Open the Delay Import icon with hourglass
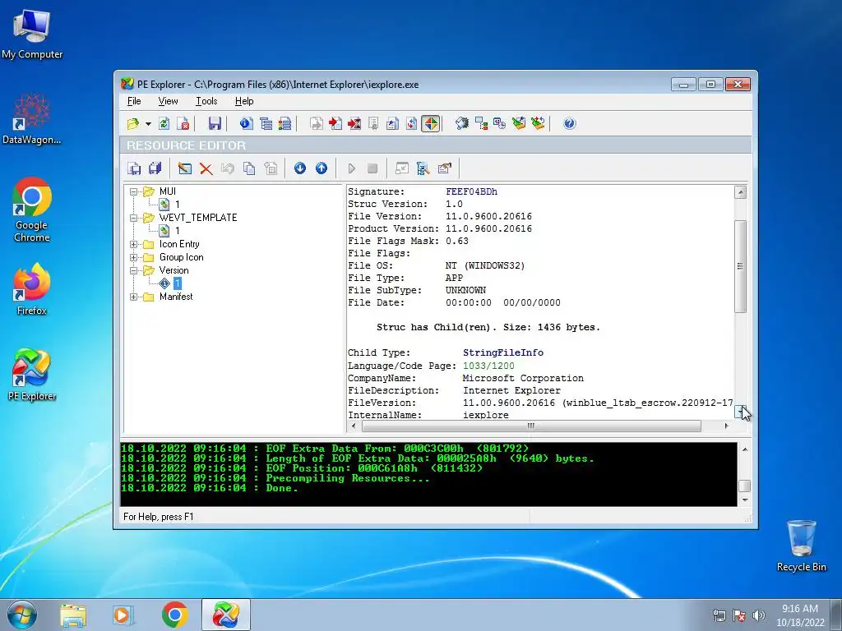 tap(354, 124)
